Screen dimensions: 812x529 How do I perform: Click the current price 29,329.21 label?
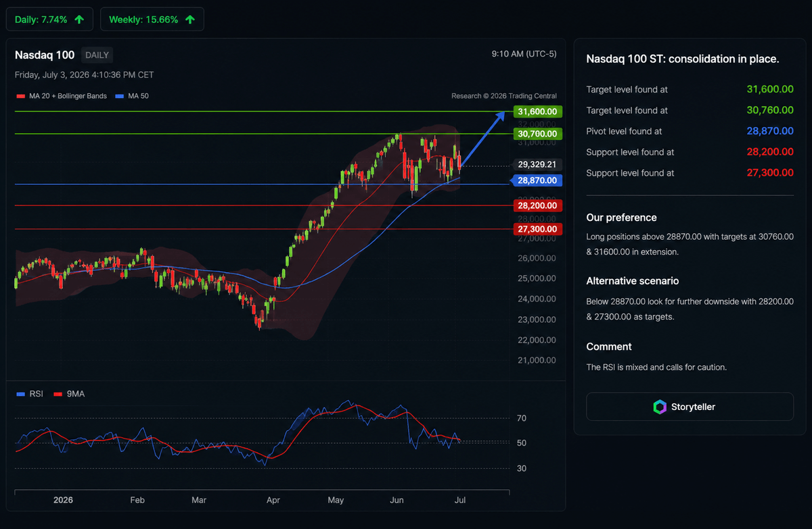pos(537,164)
